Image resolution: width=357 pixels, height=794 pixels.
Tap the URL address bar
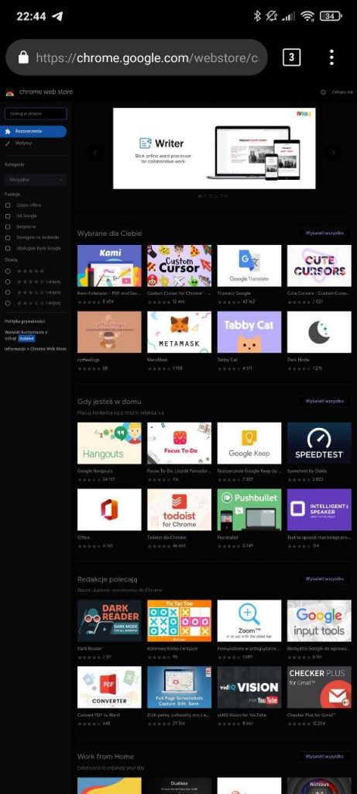click(x=136, y=57)
